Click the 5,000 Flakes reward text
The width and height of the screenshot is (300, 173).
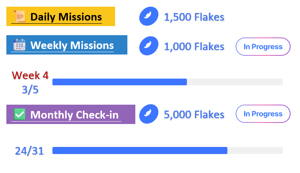(194, 115)
